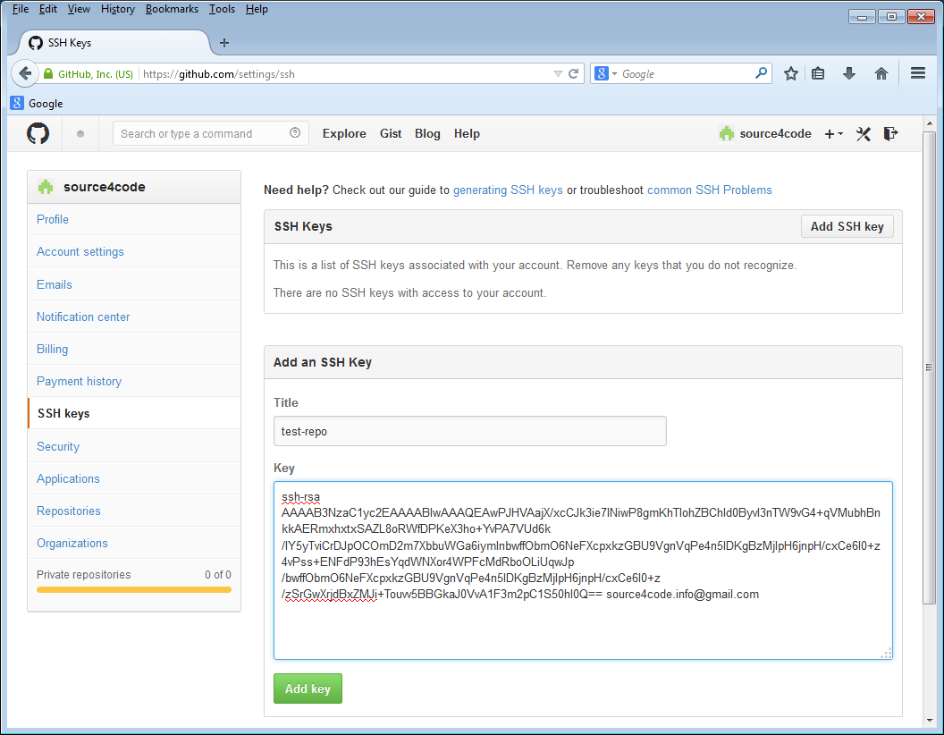Open account settings wrench icon
This screenshot has width=944, height=735.
tap(864, 133)
